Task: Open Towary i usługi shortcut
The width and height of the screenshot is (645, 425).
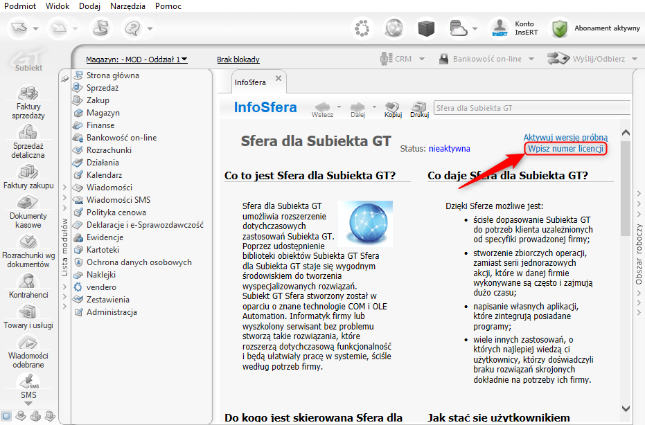Action: pyautogui.click(x=28, y=316)
